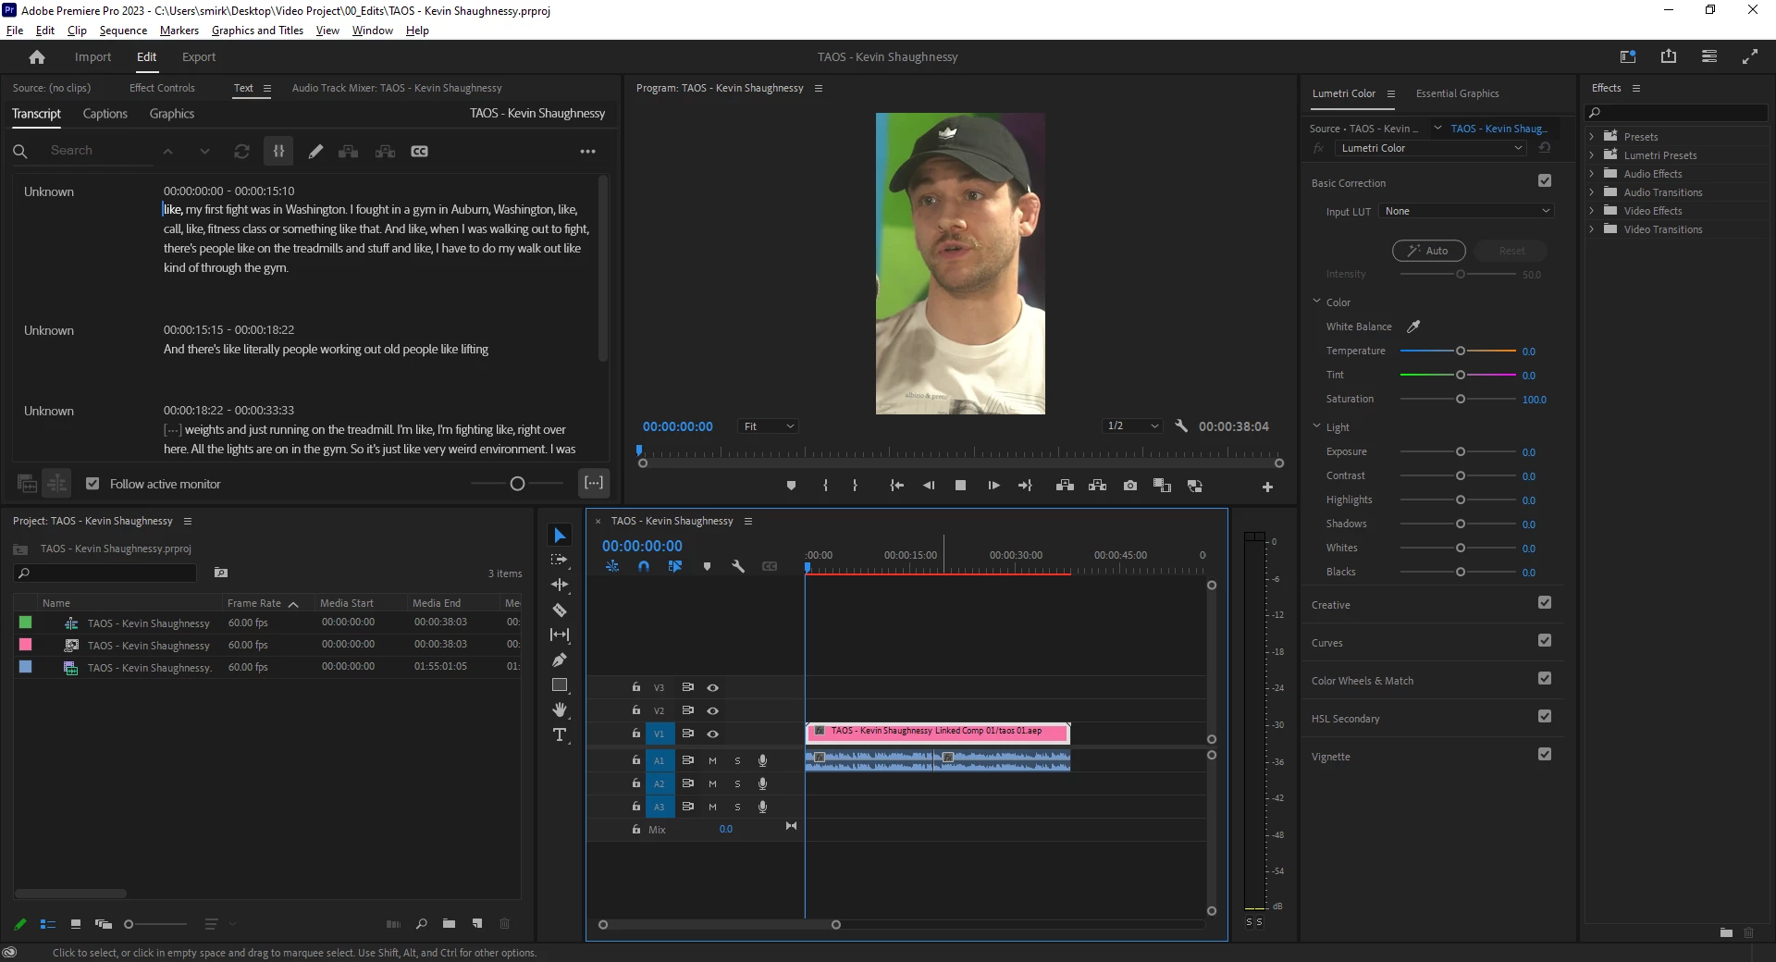The image size is (1776, 962).
Task: Click the Quick Export share icon
Action: (x=1669, y=56)
